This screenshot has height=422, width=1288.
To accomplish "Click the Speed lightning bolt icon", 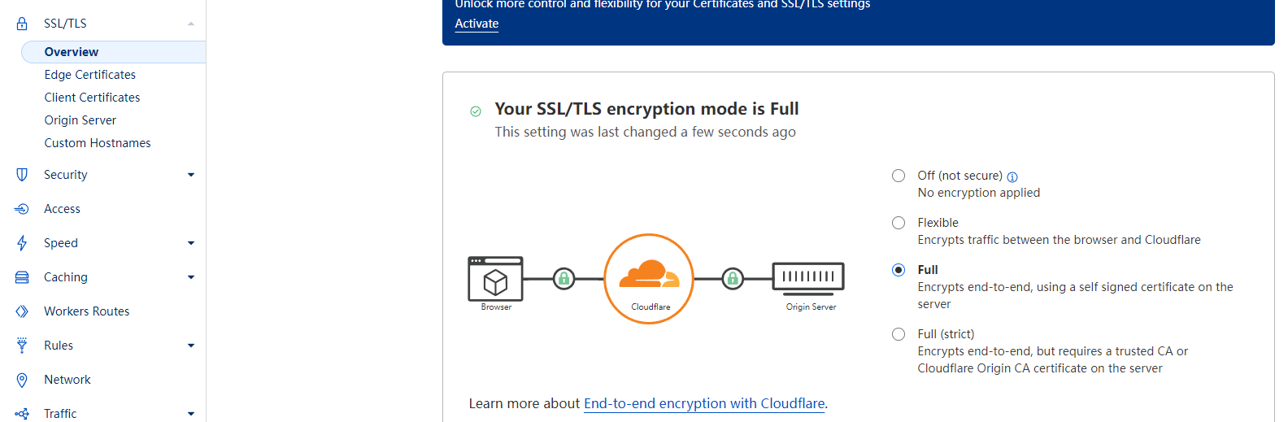I will (22, 243).
